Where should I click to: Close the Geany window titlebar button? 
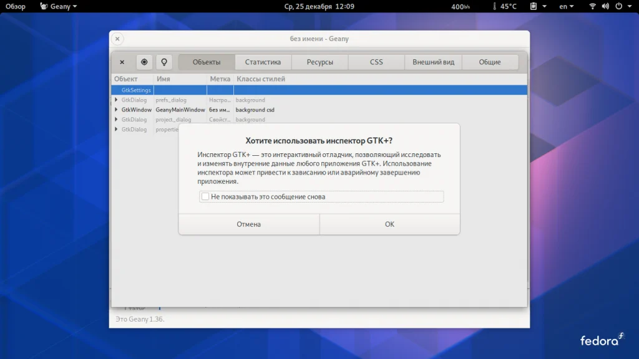[117, 39]
